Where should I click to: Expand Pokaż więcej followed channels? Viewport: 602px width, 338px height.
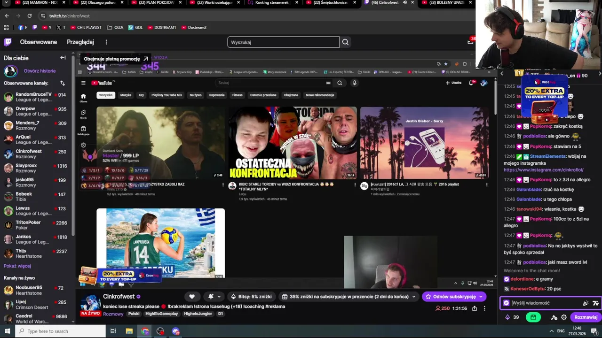coord(17,266)
